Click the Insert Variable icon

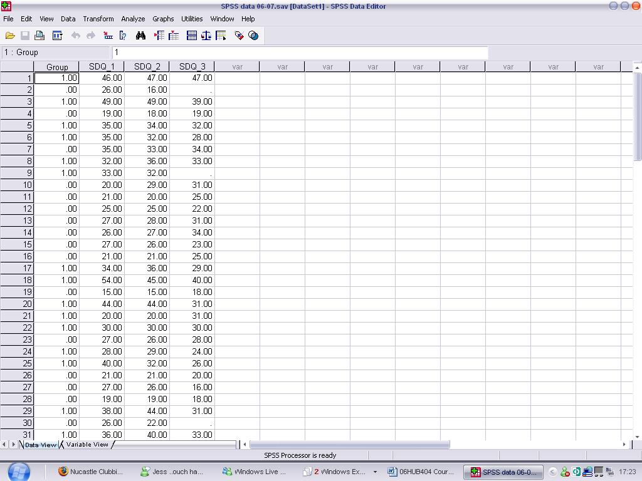click(174, 36)
